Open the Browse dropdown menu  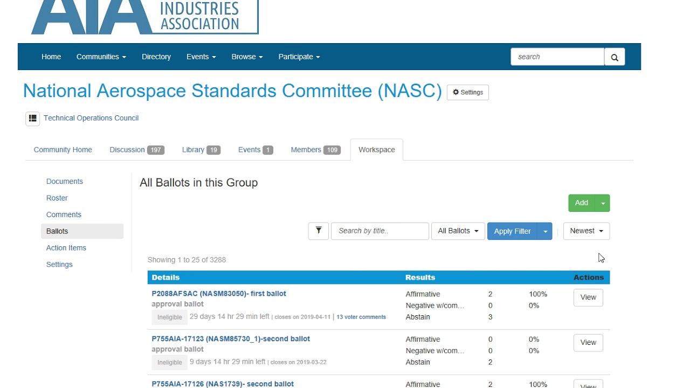click(247, 57)
